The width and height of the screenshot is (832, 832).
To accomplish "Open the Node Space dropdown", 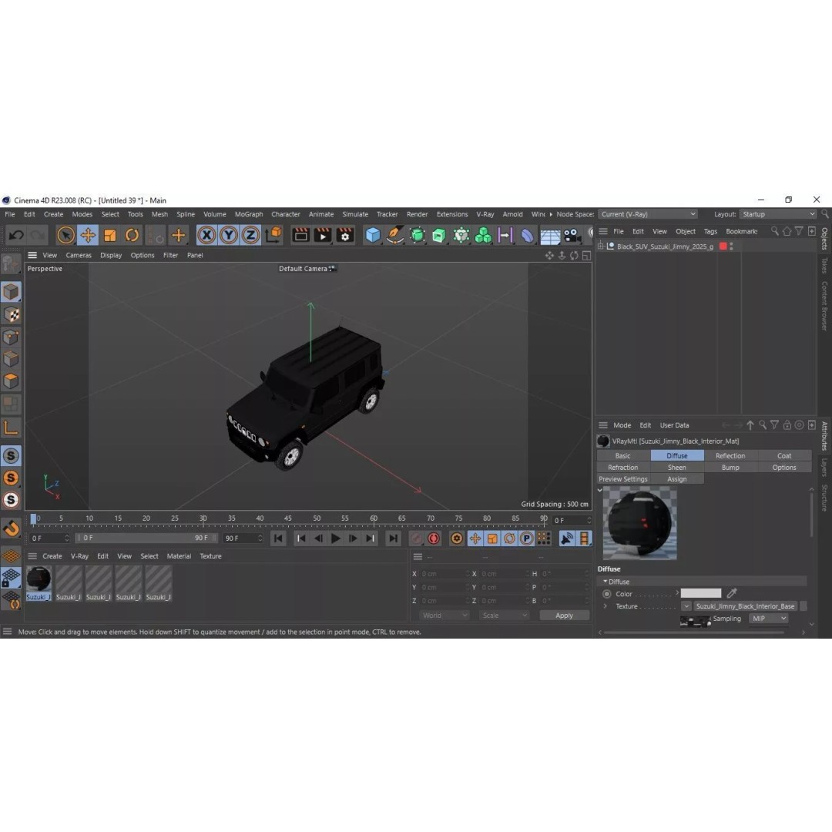I will click(x=648, y=214).
